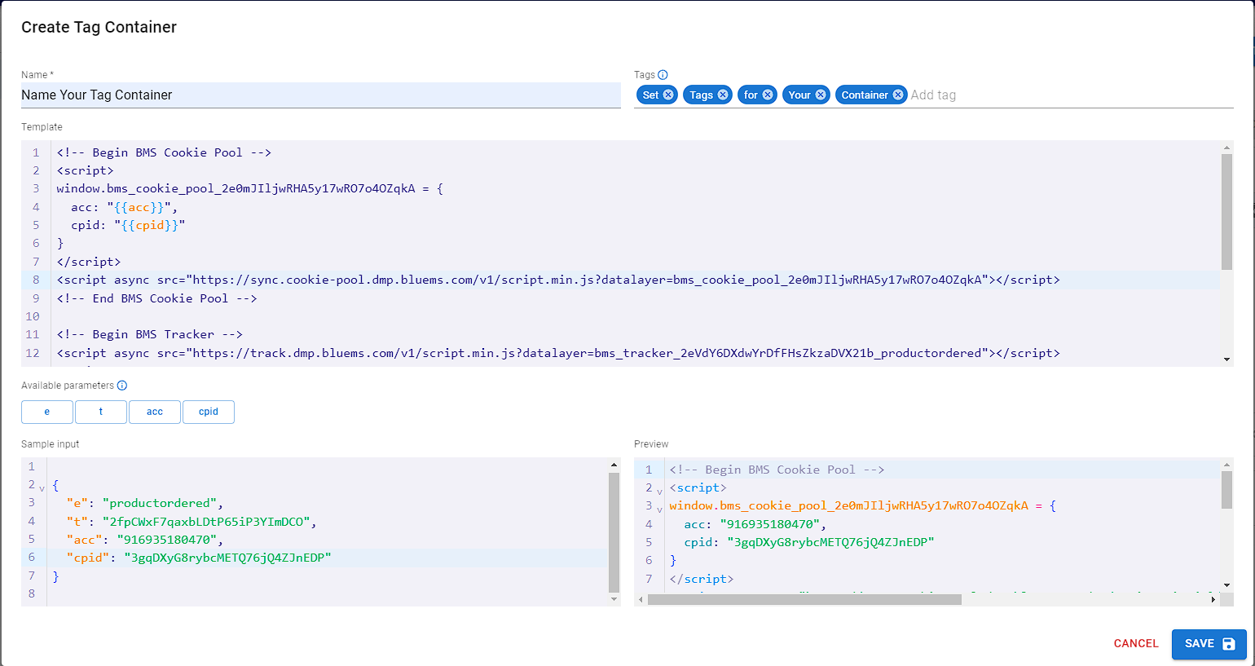Image resolution: width=1255 pixels, height=666 pixels.
Task: Click the Template editor vertical scrollbar
Action: pos(1226,212)
